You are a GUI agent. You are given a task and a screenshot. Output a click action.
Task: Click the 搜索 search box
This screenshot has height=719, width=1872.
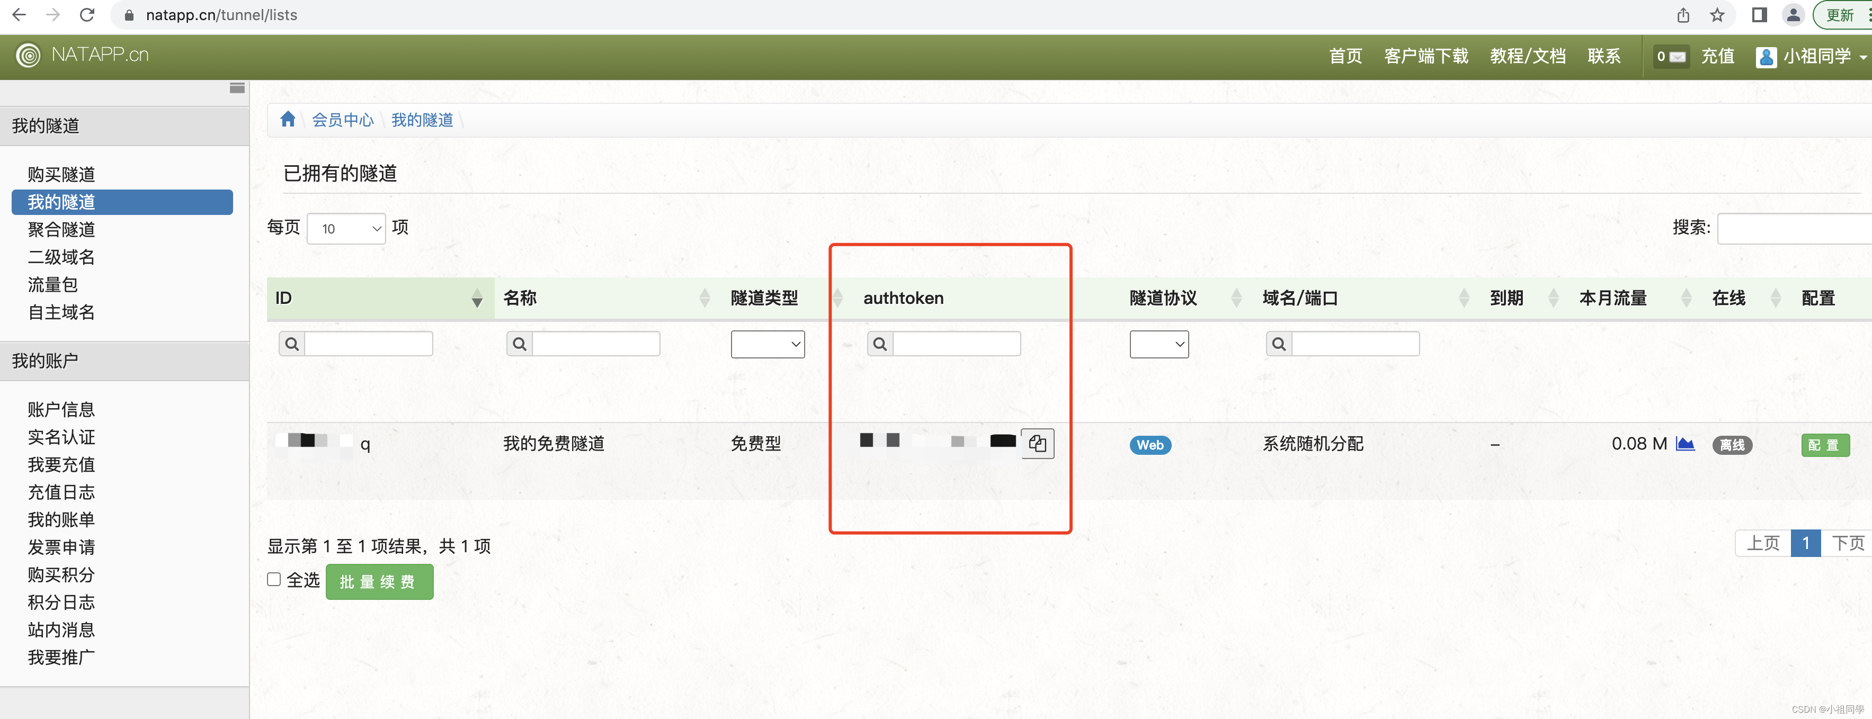click(1794, 229)
